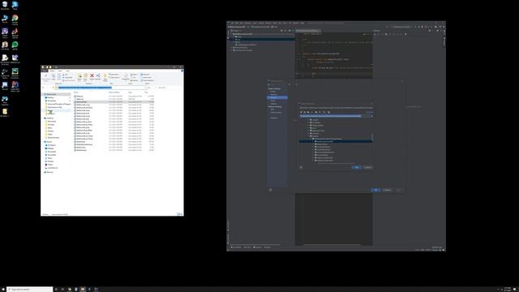Open the Google Chrome desktop icon
This screenshot has height=292, width=519.
click(15, 19)
